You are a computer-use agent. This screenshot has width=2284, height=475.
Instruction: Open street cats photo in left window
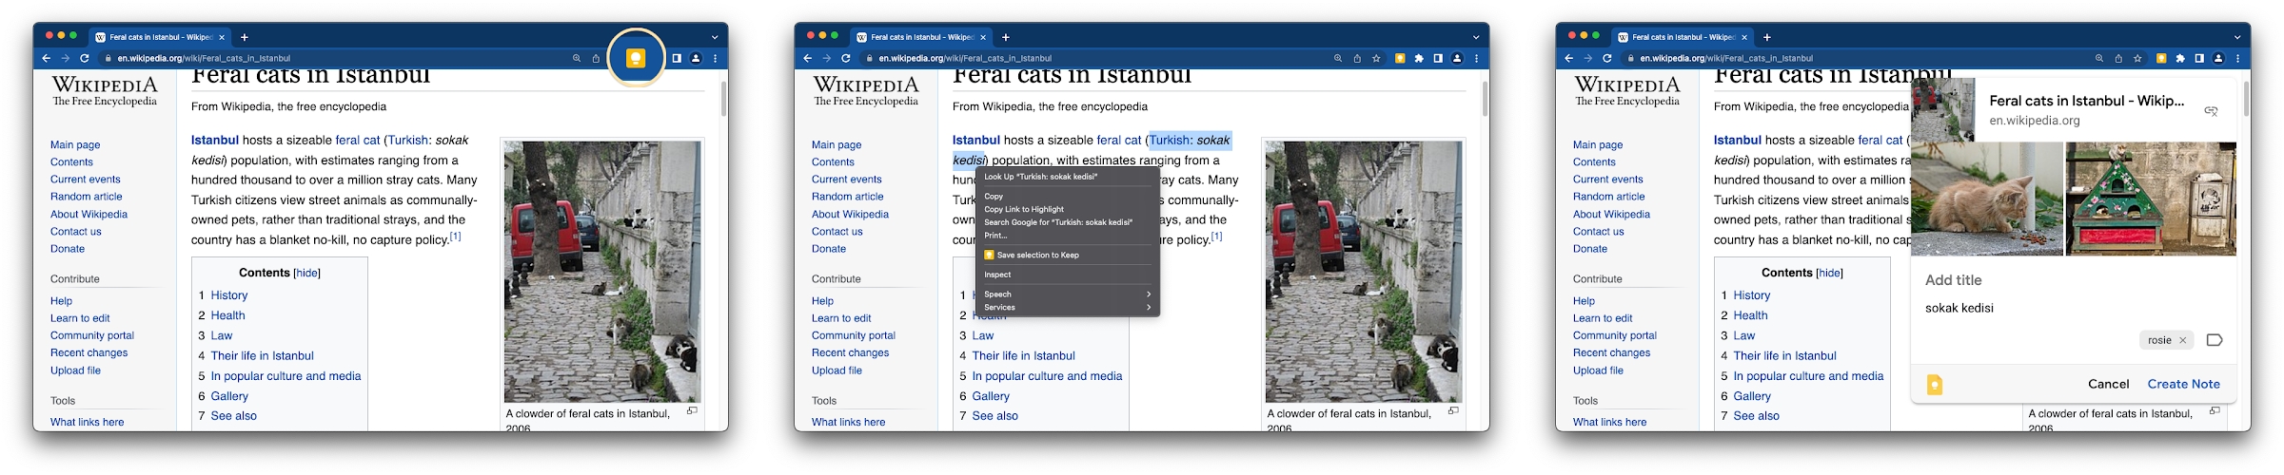(x=601, y=272)
